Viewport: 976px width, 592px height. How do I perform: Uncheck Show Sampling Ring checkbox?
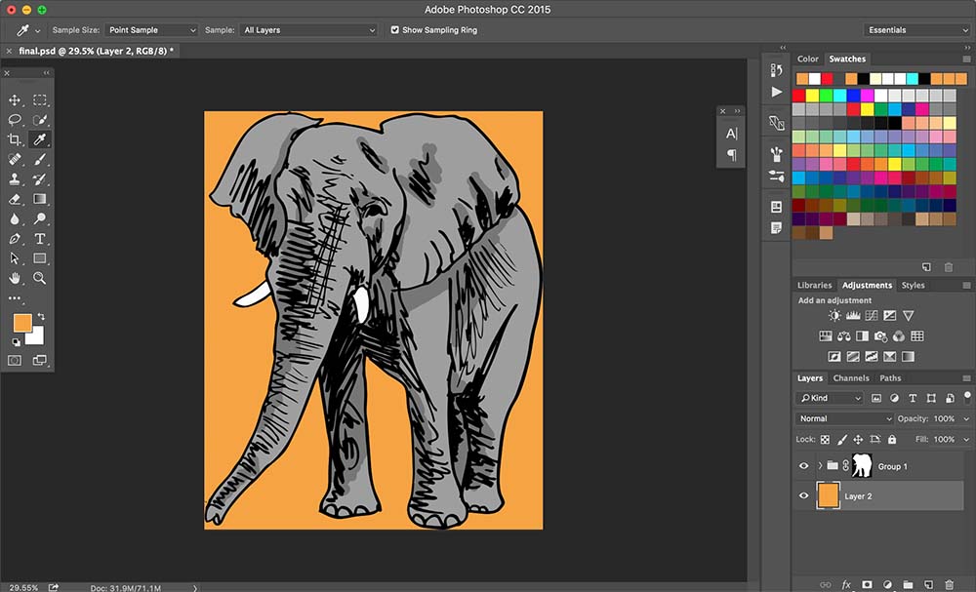click(395, 30)
